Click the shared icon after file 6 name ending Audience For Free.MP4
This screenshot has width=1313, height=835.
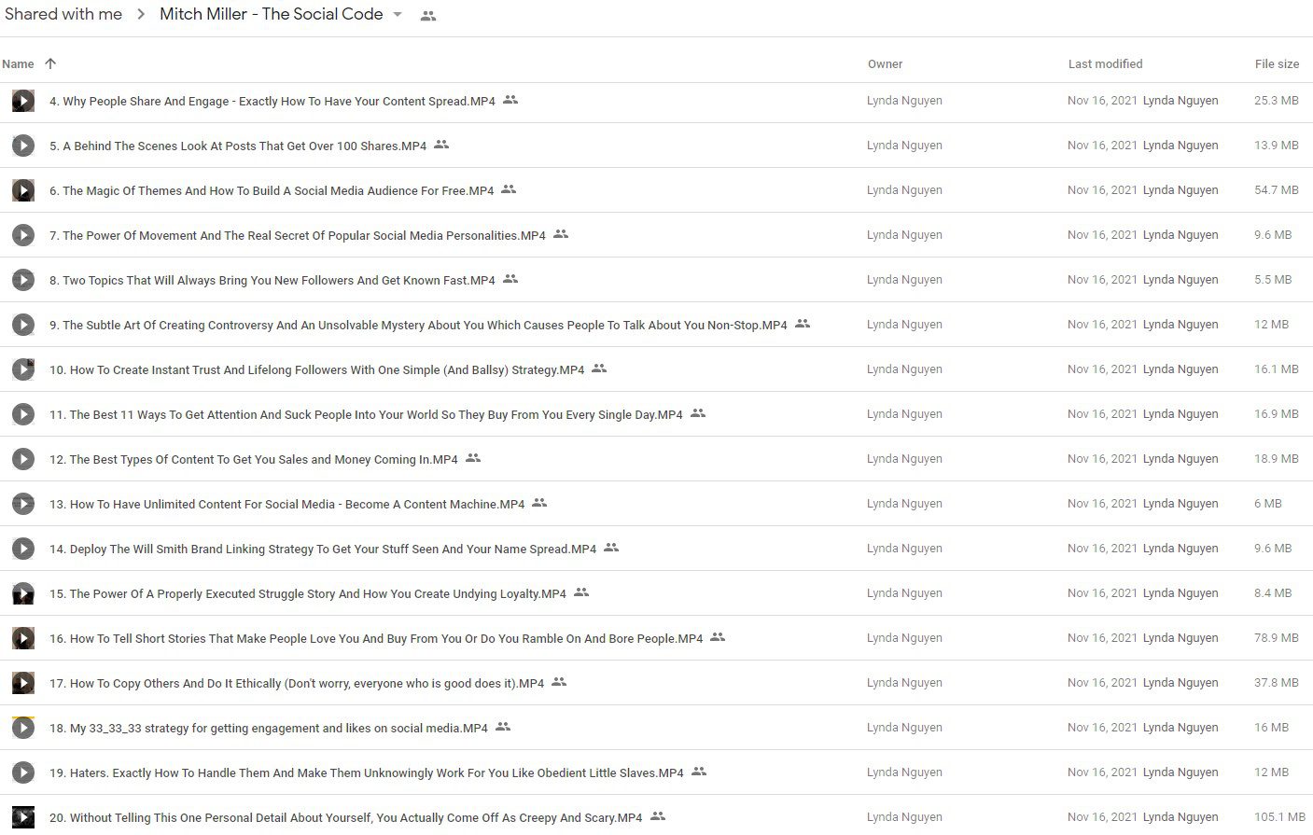pyautogui.click(x=509, y=189)
